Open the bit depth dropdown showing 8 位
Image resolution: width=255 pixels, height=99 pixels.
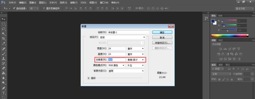pyautogui.click(x=136, y=65)
